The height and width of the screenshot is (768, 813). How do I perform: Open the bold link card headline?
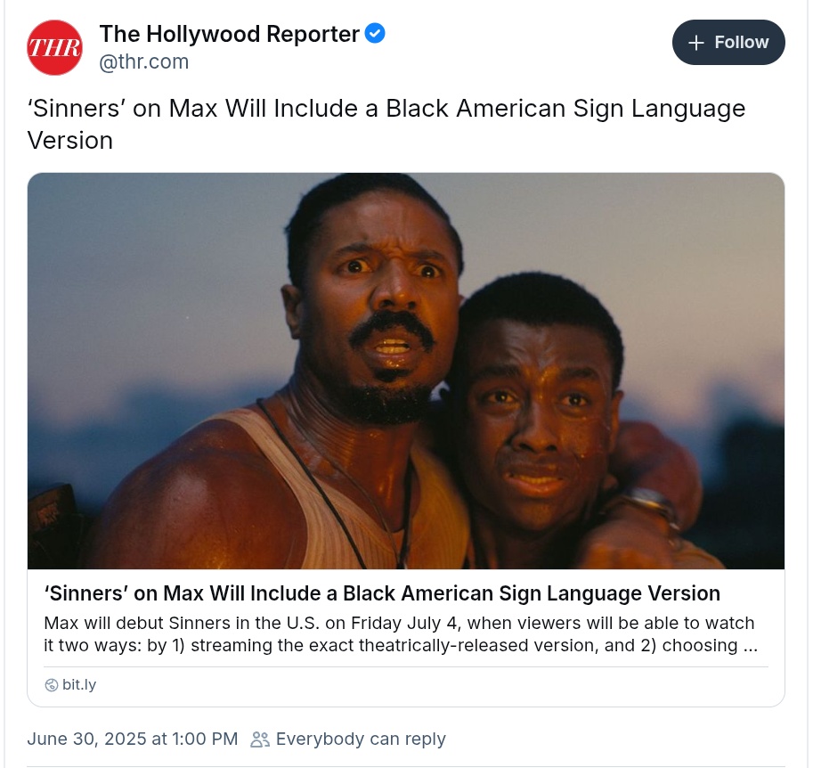(x=382, y=593)
